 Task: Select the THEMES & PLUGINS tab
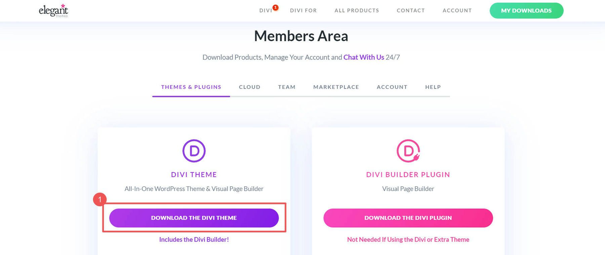[x=191, y=87]
